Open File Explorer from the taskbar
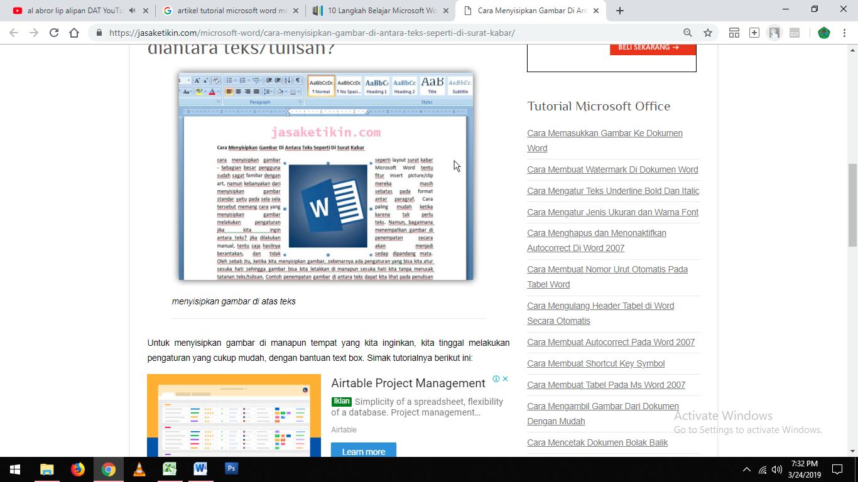The width and height of the screenshot is (858, 482). pos(47,469)
